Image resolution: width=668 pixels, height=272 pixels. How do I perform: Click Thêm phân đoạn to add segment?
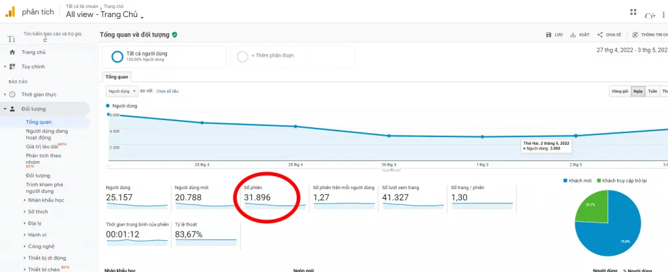pos(272,55)
